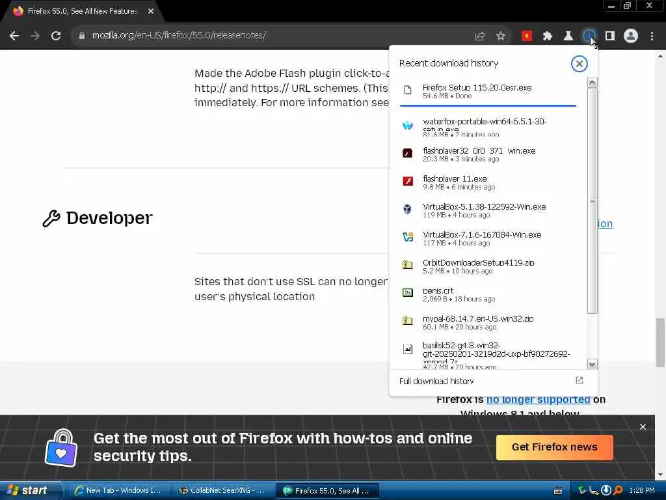Viewport: 666px width, 500px height.
Task: Open the side panel icon
Action: coord(610,36)
